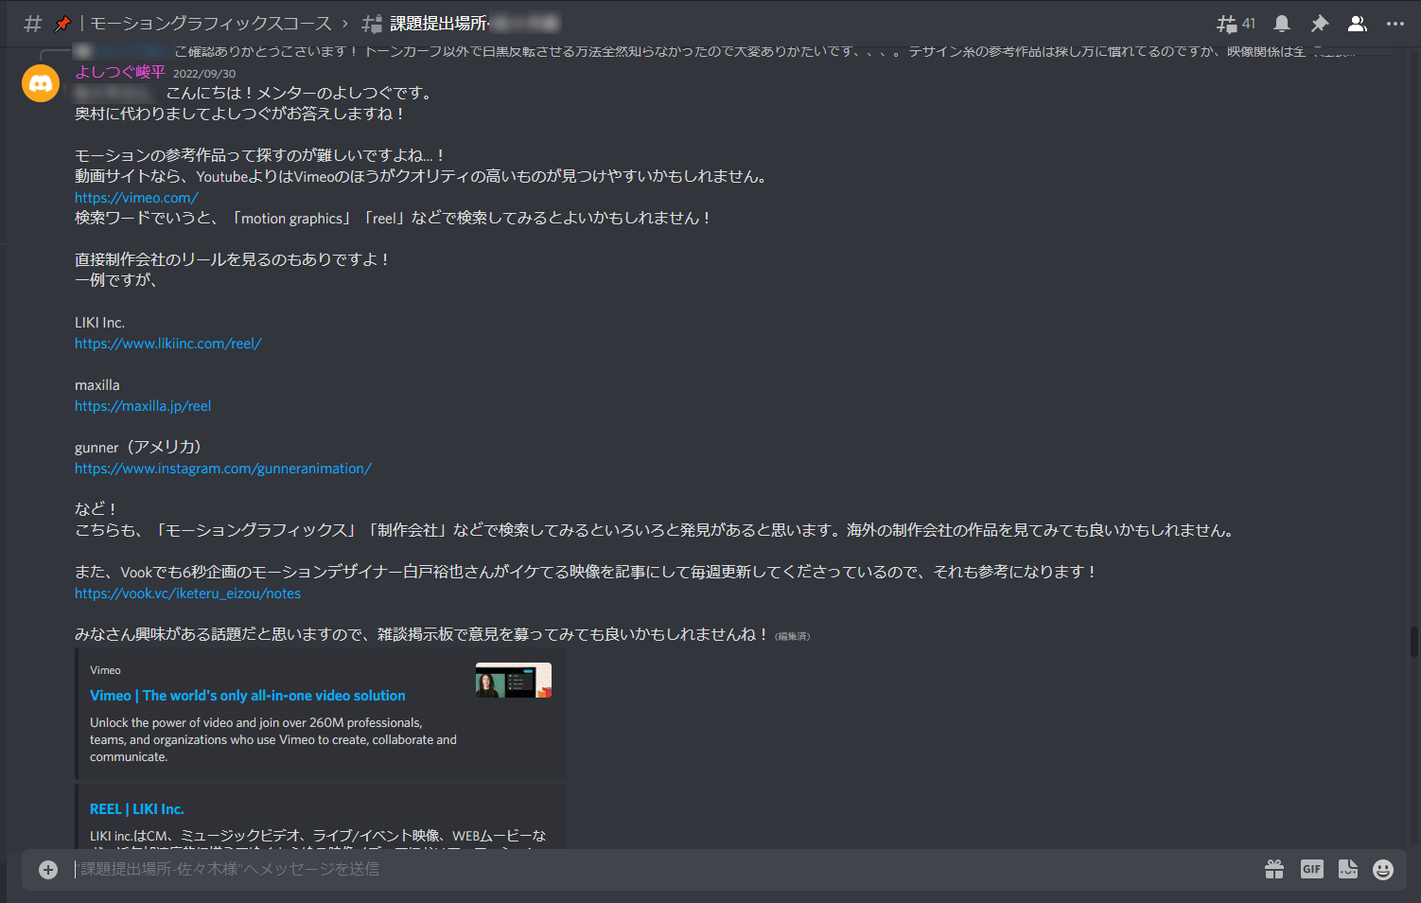Open the gift Nitro icon
This screenshot has height=903, width=1421.
[1274, 869]
